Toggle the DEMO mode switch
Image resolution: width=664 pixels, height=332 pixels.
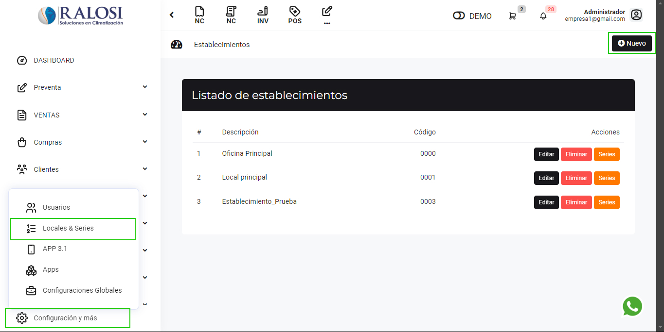click(459, 16)
